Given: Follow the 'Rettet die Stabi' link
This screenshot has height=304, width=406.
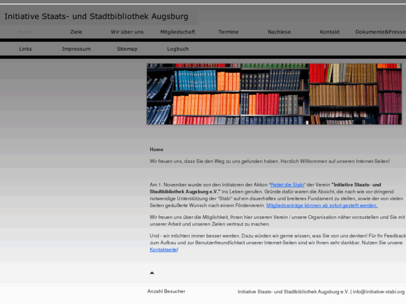Looking at the screenshot, I should pos(287,185).
